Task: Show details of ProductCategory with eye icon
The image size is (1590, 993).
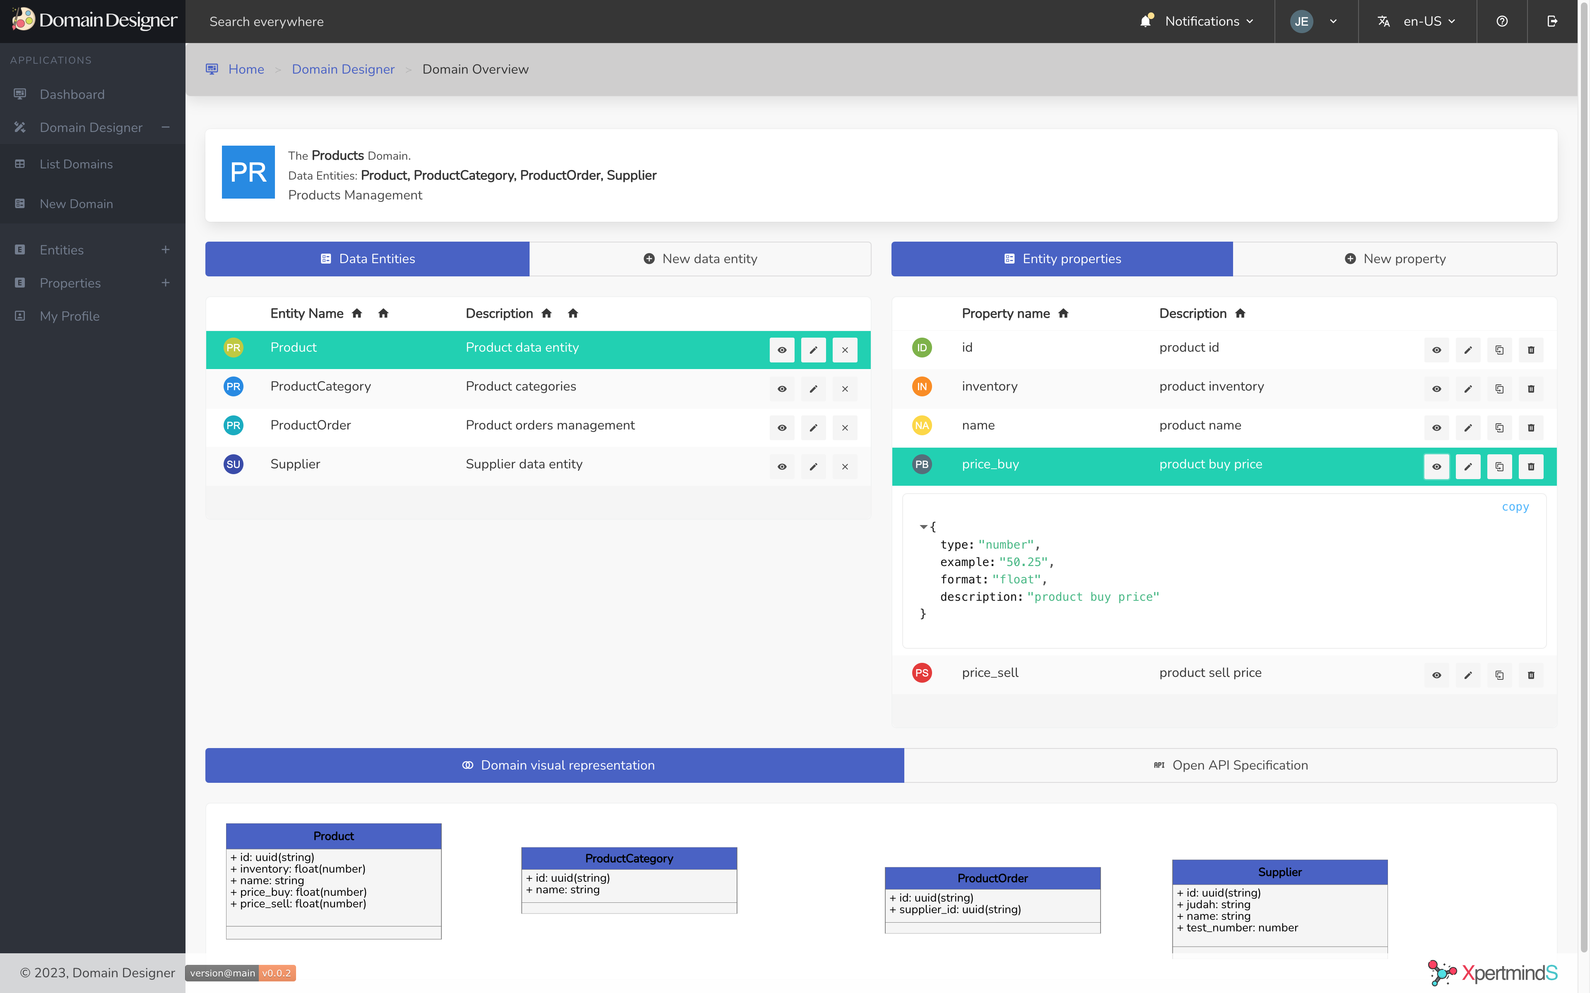Action: pyautogui.click(x=782, y=389)
